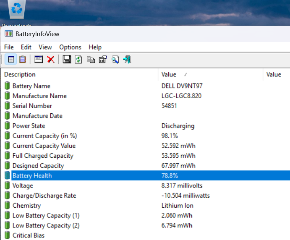Click the battery icon of the Voltage row
The height and width of the screenshot is (240, 290).
7,185
